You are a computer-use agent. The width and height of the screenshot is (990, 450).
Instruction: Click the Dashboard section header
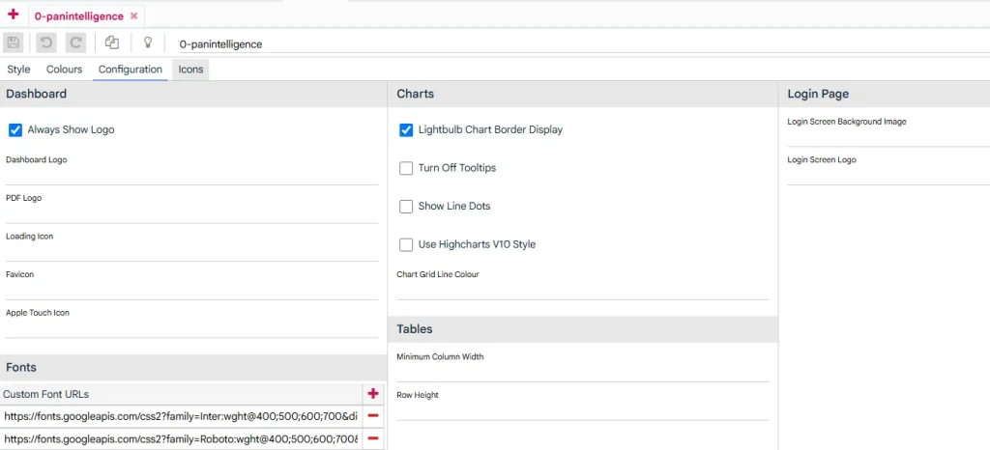click(193, 94)
